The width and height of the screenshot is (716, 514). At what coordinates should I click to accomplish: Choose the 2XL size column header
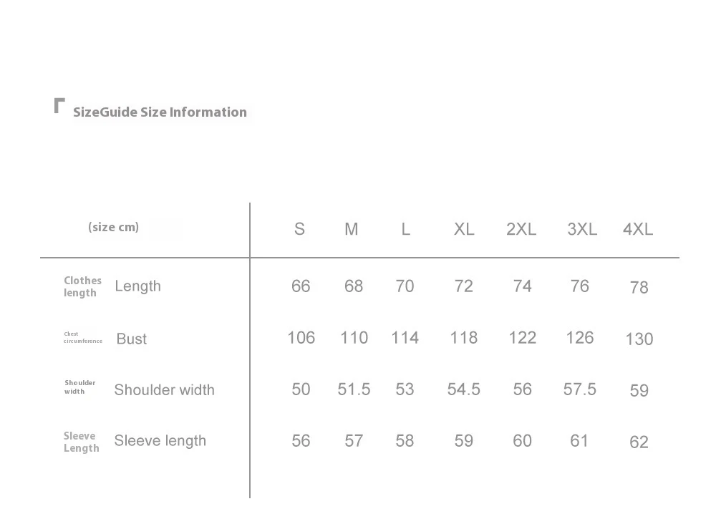[521, 229]
